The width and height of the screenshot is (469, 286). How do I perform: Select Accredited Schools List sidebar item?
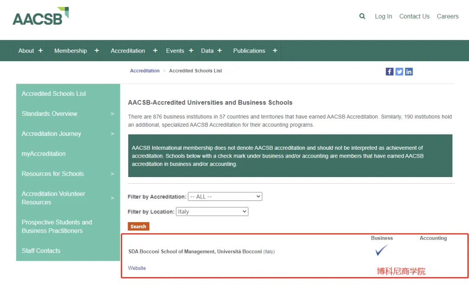pos(53,94)
